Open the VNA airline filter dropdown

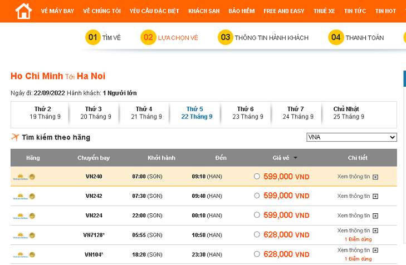pos(351,137)
